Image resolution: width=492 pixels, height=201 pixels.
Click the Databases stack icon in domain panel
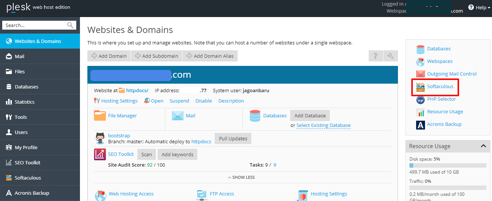(255, 115)
